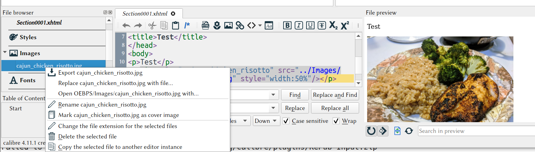Viewport: 535px width, 152px height.
Task: Click the preview refresh icon
Action: click(x=409, y=131)
